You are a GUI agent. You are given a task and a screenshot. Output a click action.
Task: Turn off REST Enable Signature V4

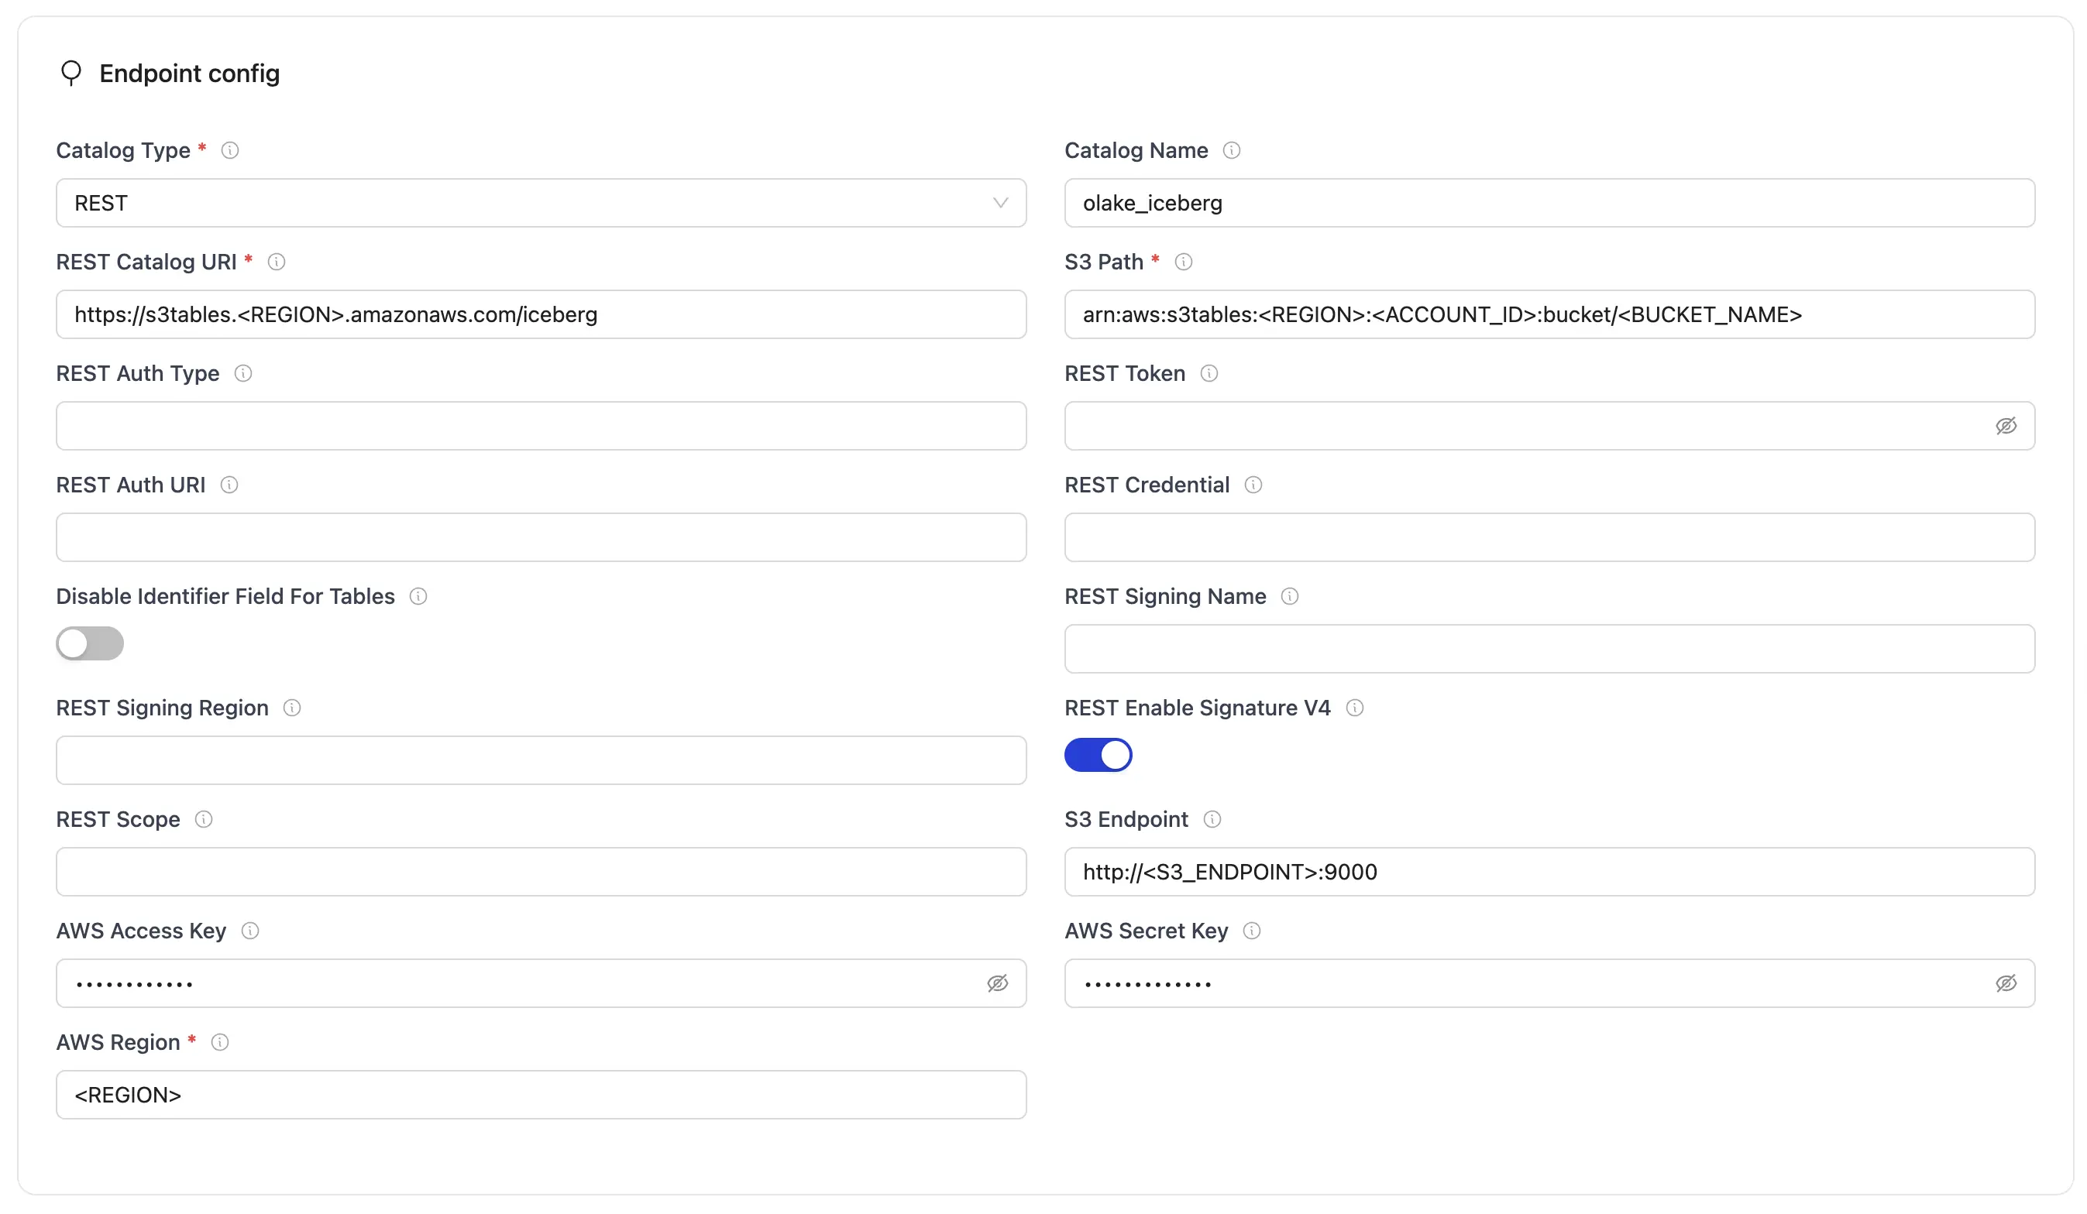click(1099, 755)
